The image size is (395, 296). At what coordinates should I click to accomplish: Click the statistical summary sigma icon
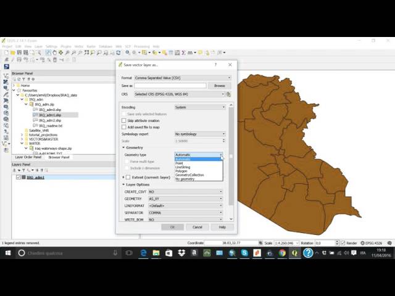click(x=184, y=52)
